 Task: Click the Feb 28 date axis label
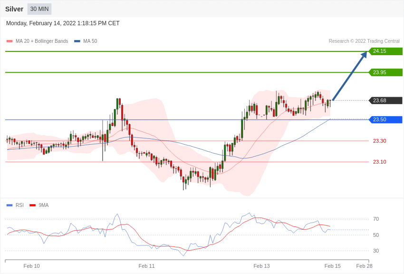(x=364, y=266)
